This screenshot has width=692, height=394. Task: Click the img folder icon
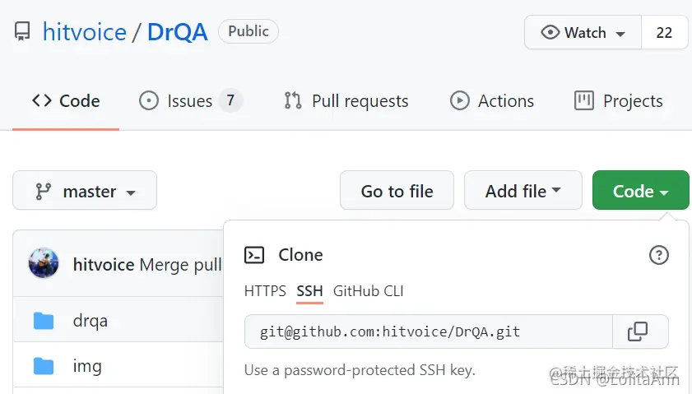click(44, 366)
